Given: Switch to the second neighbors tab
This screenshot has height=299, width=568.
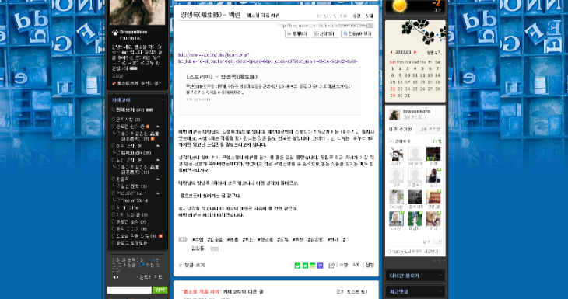Looking at the screenshot, I should [x=430, y=129].
